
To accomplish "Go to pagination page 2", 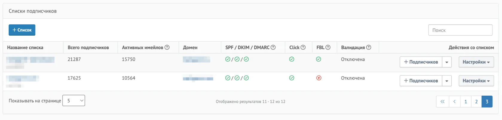I will click(476, 102).
